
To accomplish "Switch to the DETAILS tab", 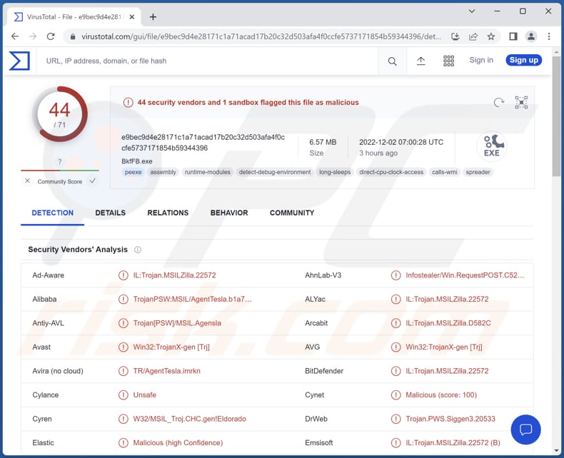I will [x=110, y=213].
